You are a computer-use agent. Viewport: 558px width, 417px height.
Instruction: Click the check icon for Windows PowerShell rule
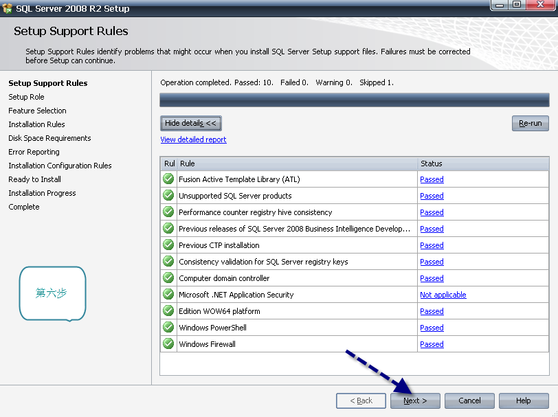[x=168, y=327]
